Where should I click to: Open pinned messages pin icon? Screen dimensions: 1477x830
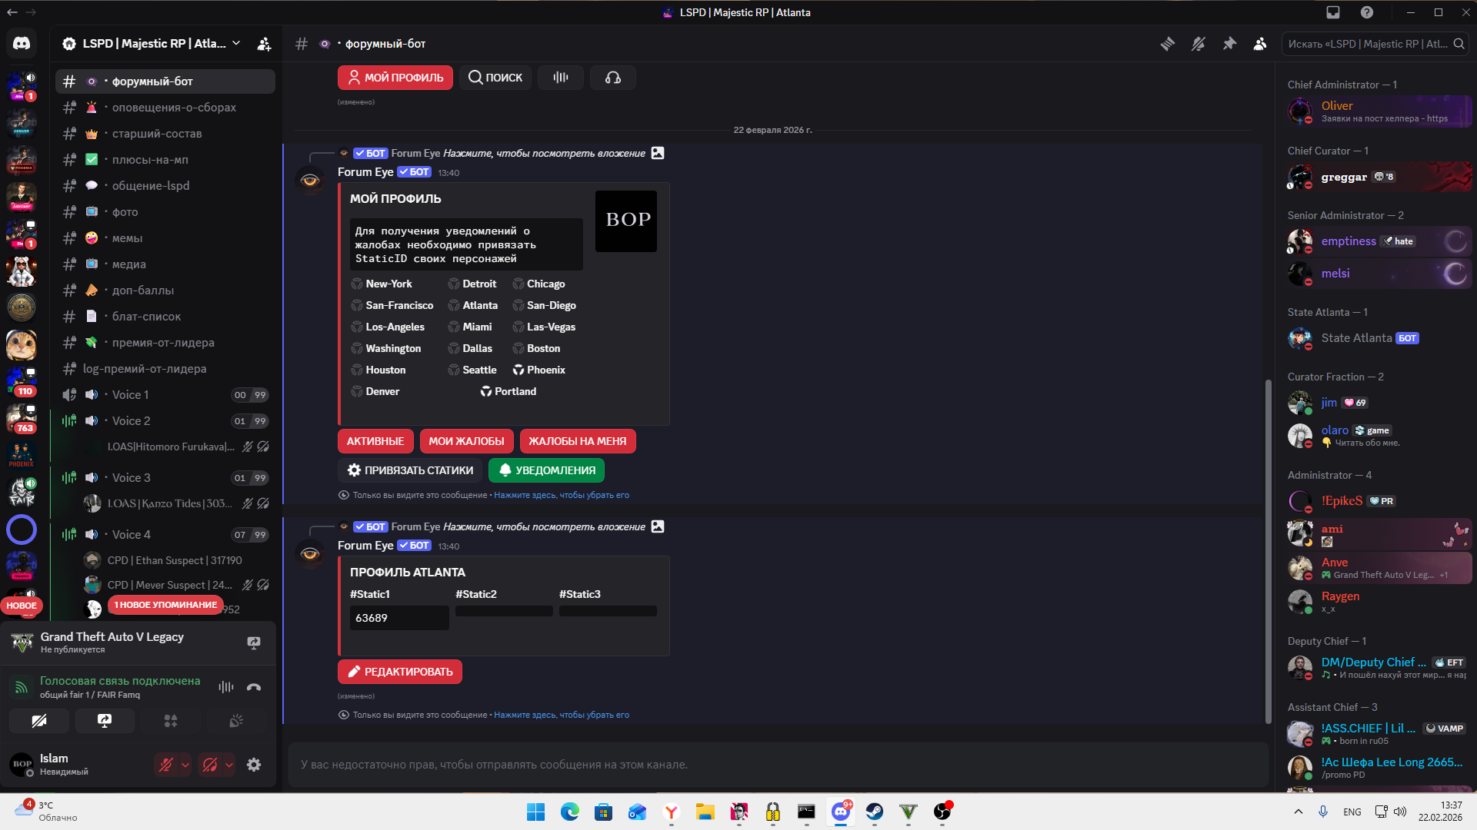(1229, 44)
